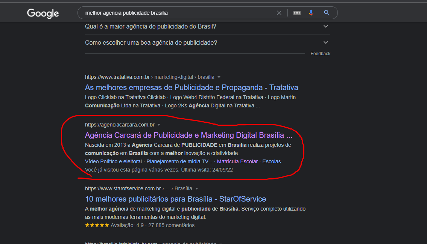427x244 pixels.
Task: Open options arrow beside agenciacarcara.com.br URL
Action: [x=159, y=125]
